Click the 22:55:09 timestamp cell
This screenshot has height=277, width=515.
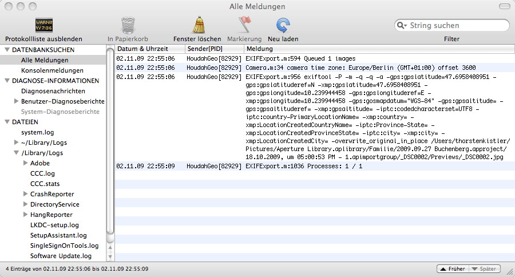tap(146, 166)
